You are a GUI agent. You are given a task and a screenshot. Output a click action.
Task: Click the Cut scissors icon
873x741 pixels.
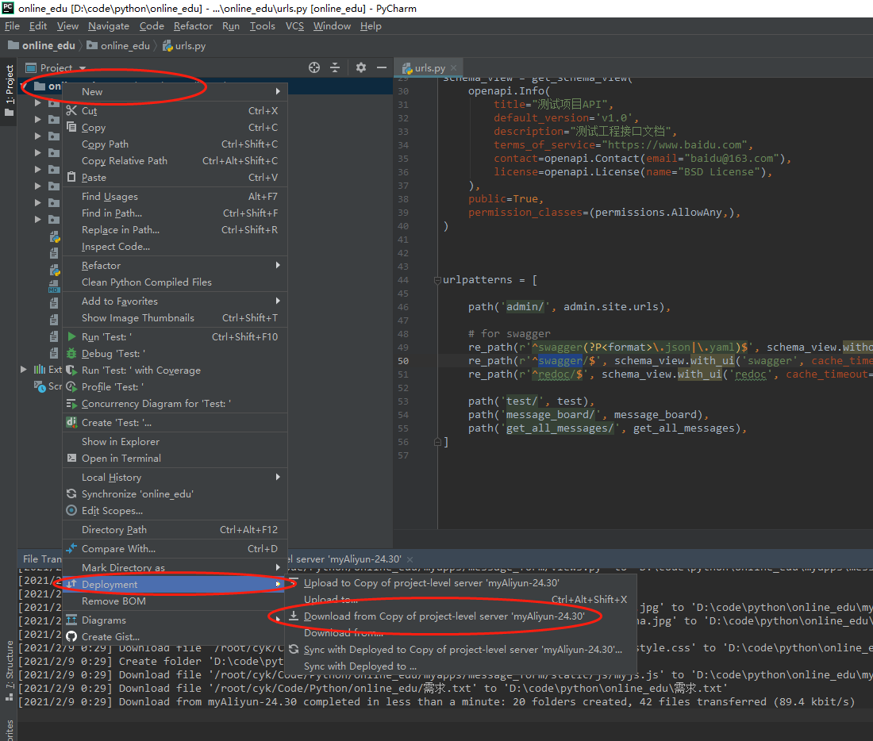pyautogui.click(x=71, y=110)
